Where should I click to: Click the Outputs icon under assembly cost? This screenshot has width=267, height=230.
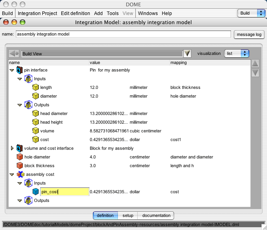(x=28, y=200)
